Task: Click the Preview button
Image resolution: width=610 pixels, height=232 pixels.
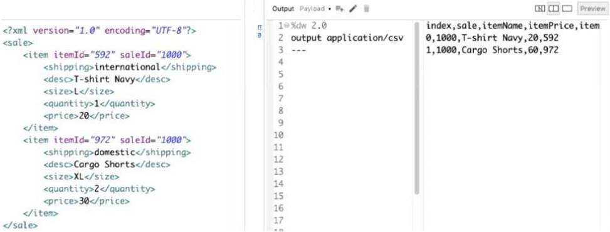Action: 593,8
